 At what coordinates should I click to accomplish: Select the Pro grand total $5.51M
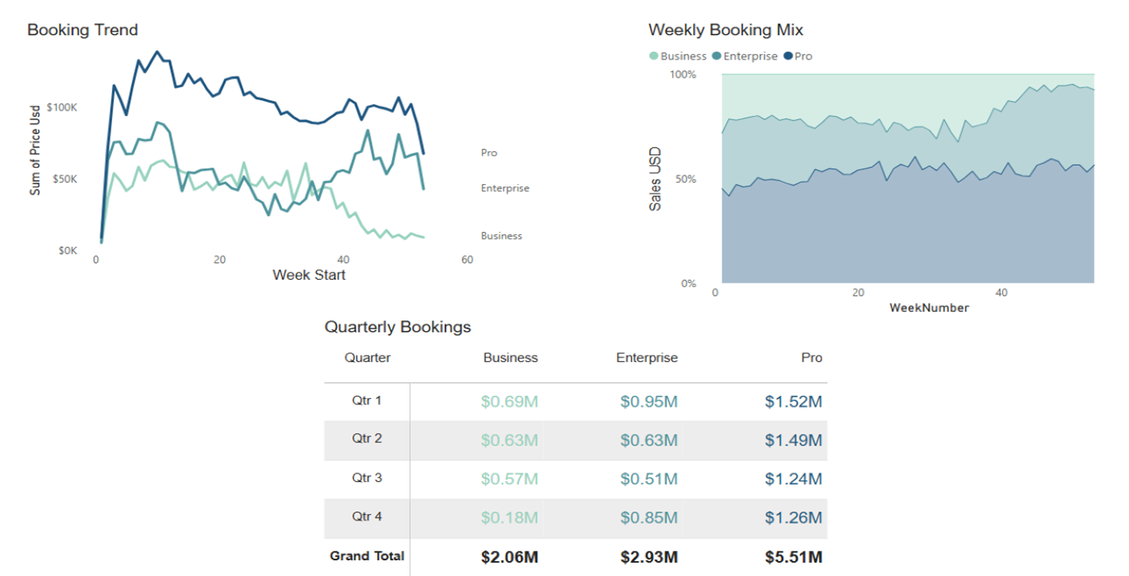coord(793,558)
